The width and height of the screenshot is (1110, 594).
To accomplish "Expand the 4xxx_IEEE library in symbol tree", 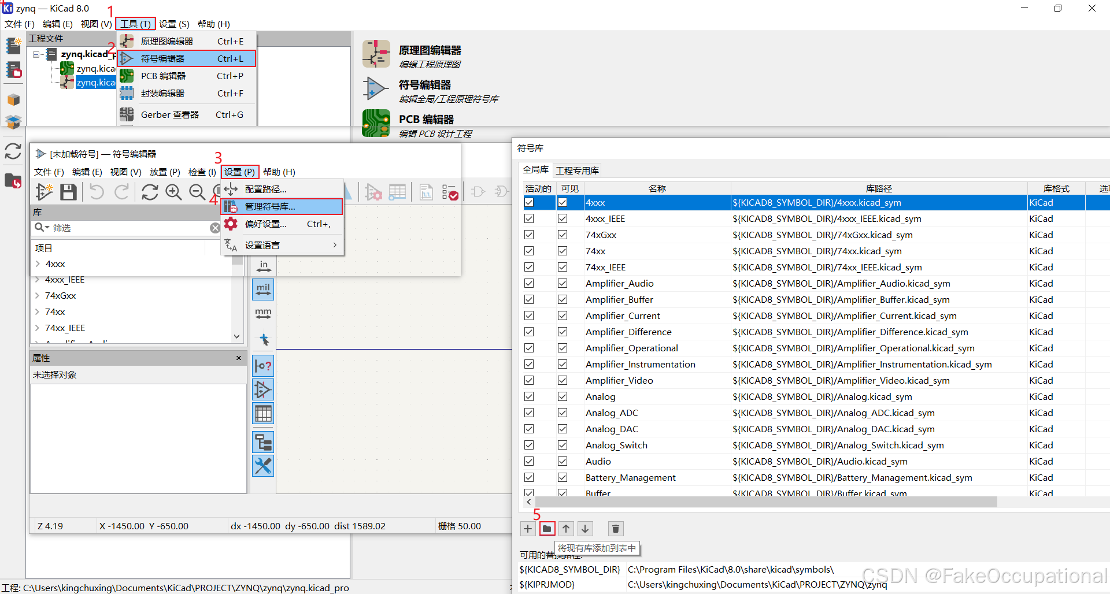I will 38,280.
